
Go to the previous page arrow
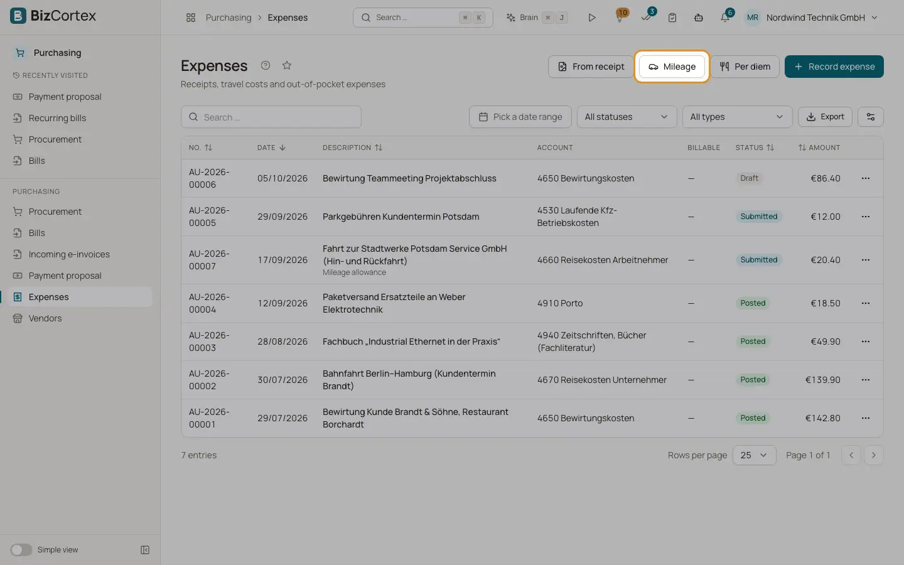pyautogui.click(x=851, y=455)
